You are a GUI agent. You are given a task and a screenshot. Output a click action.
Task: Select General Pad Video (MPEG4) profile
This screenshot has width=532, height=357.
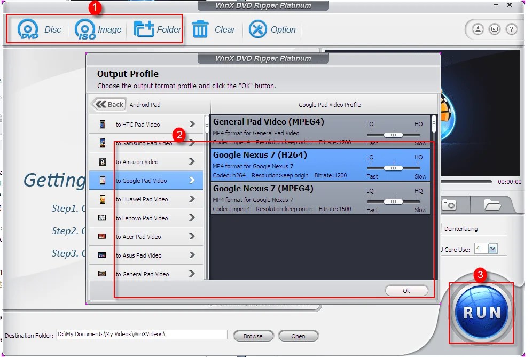tap(320, 131)
